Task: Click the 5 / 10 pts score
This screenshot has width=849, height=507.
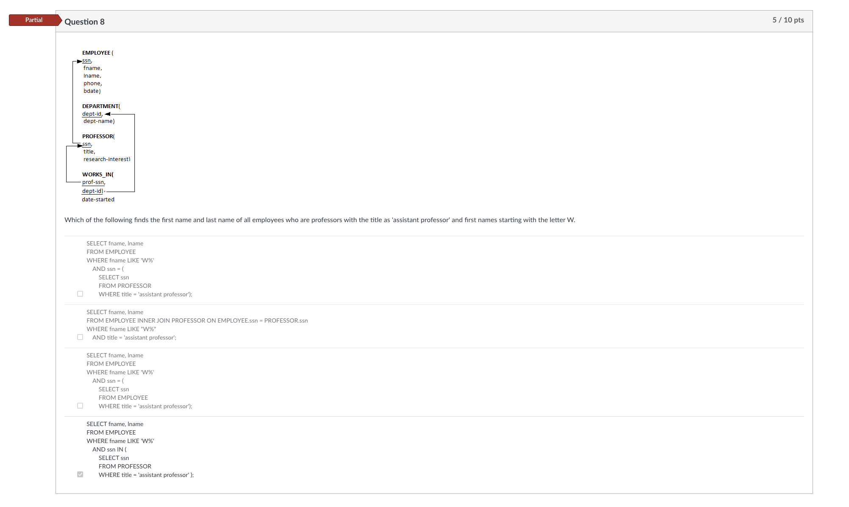Action: (x=788, y=20)
